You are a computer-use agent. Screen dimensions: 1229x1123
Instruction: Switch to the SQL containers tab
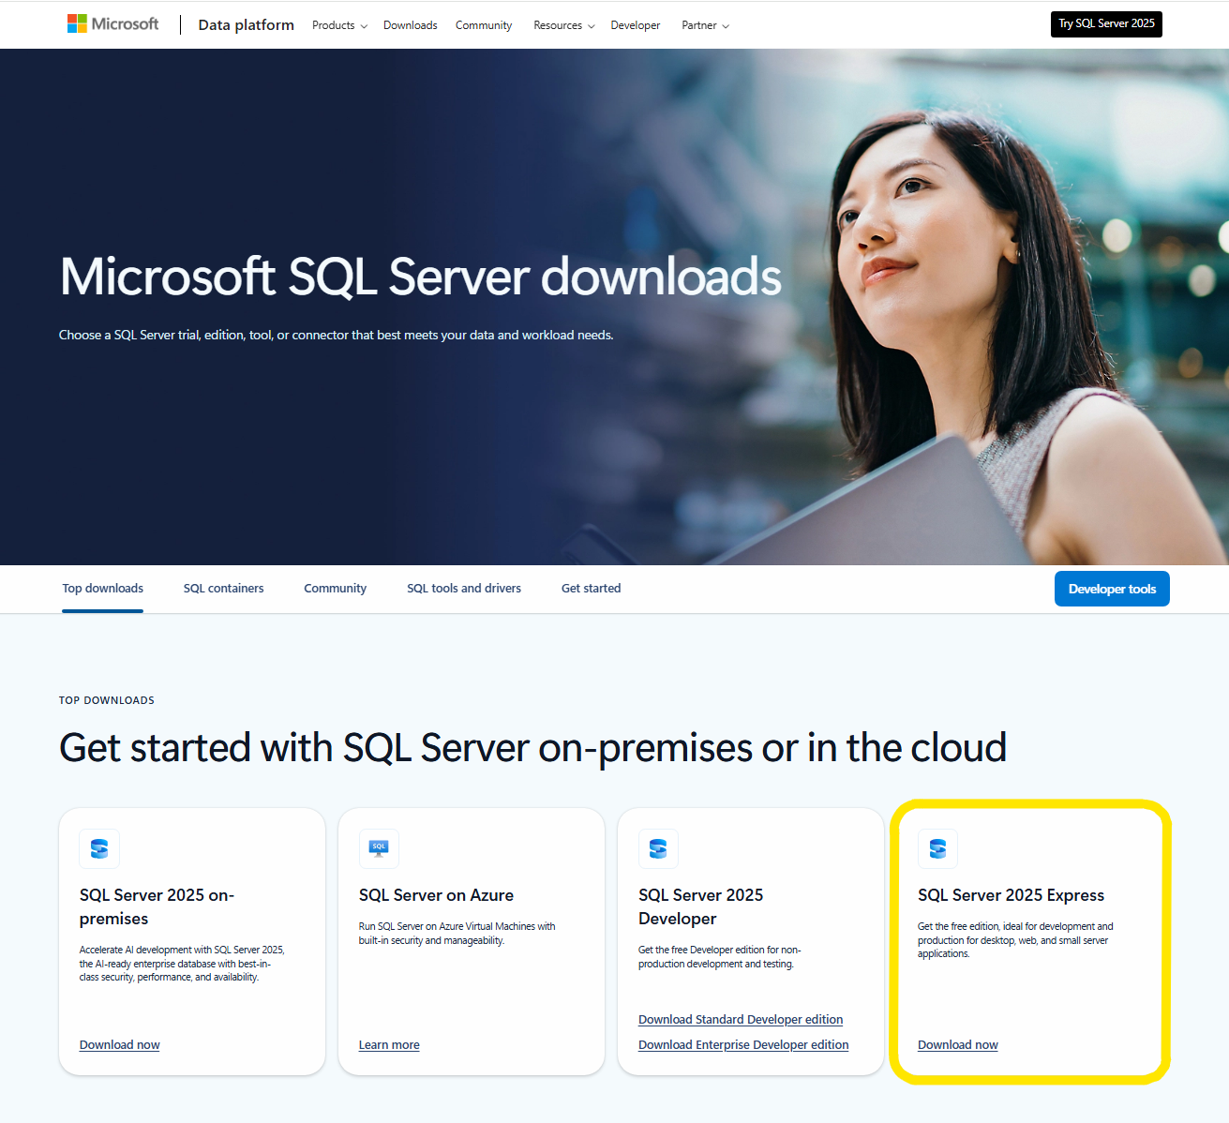(223, 589)
